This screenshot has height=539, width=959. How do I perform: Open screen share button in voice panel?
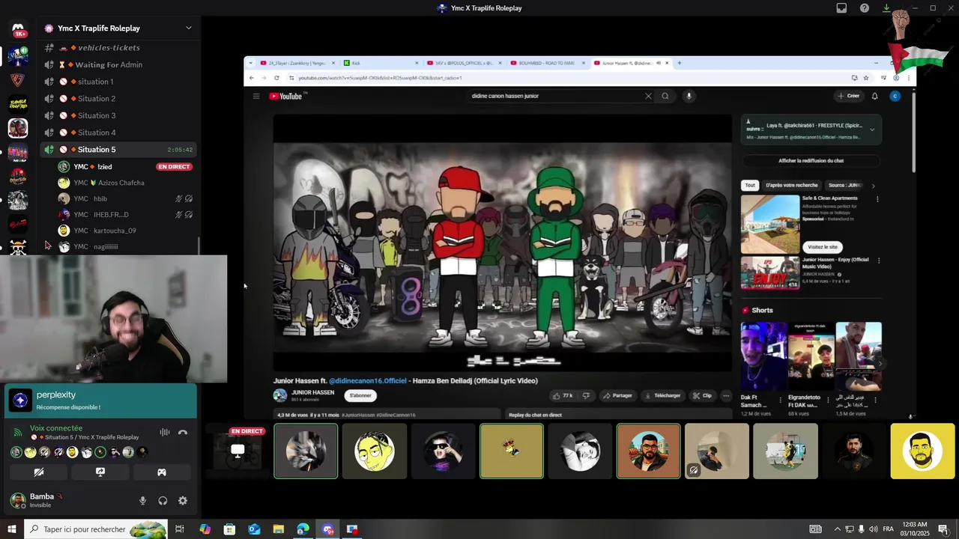[x=100, y=472]
